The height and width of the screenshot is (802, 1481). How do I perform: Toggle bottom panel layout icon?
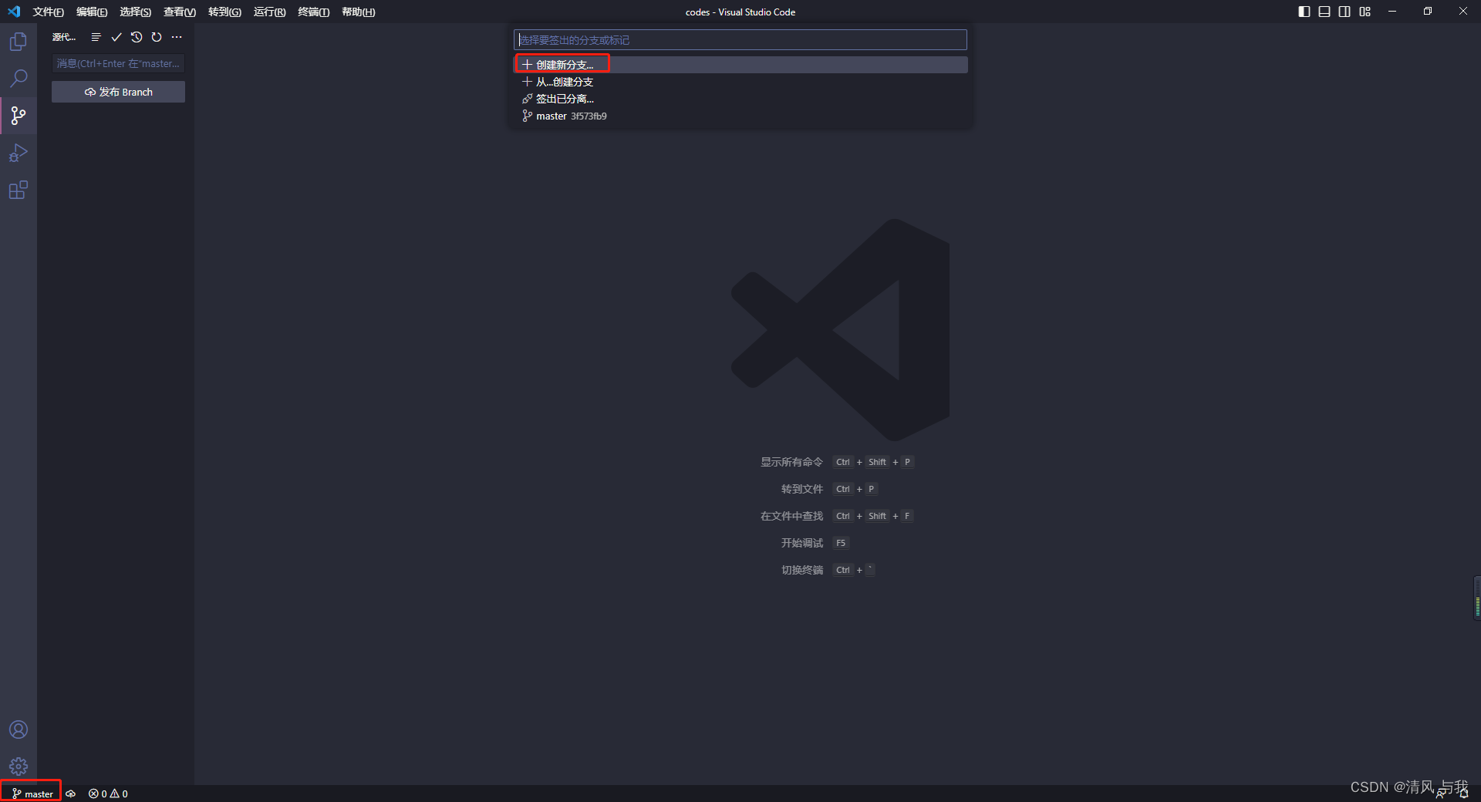pos(1324,12)
